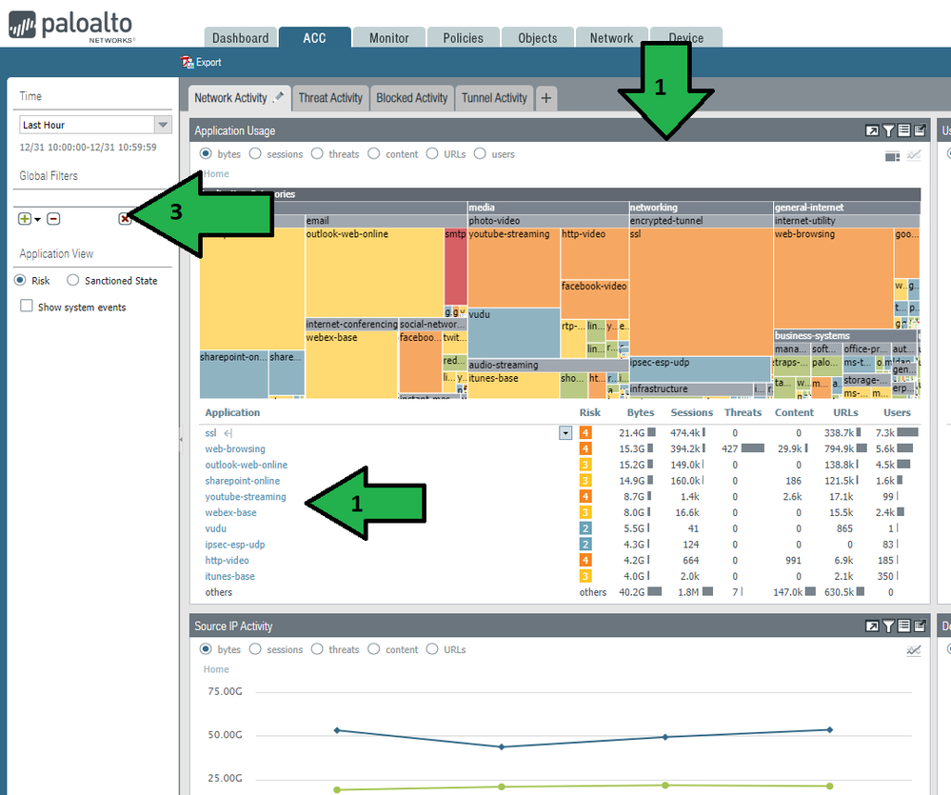Remove a global filter with the minus icon
Screen dimensions: 951x795
pos(53,219)
